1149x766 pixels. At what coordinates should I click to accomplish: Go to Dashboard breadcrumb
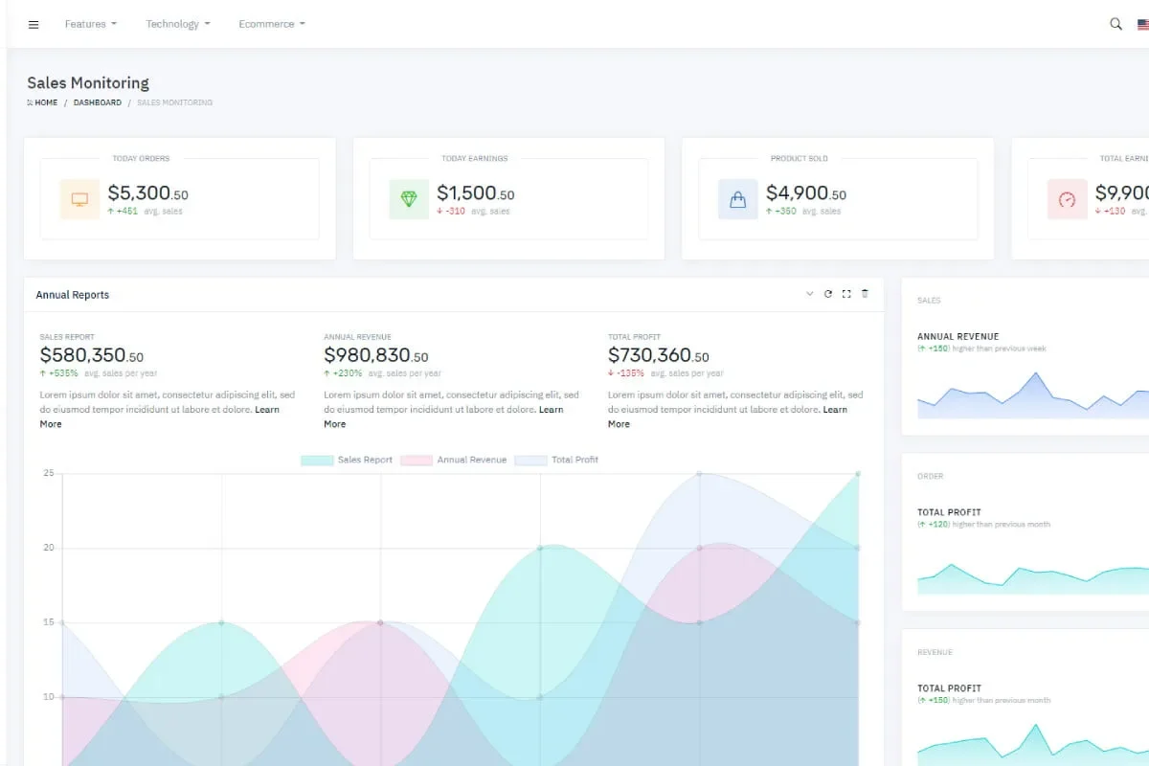(98, 102)
